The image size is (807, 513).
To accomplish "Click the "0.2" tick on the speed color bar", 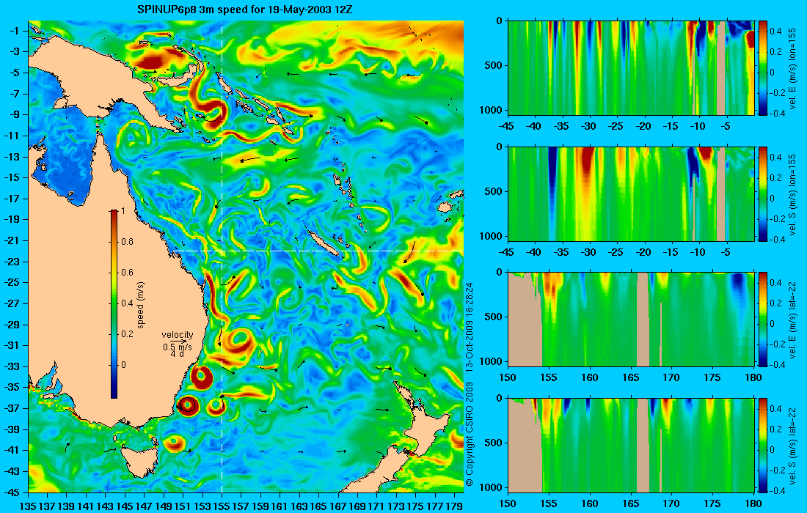I will click(x=127, y=334).
